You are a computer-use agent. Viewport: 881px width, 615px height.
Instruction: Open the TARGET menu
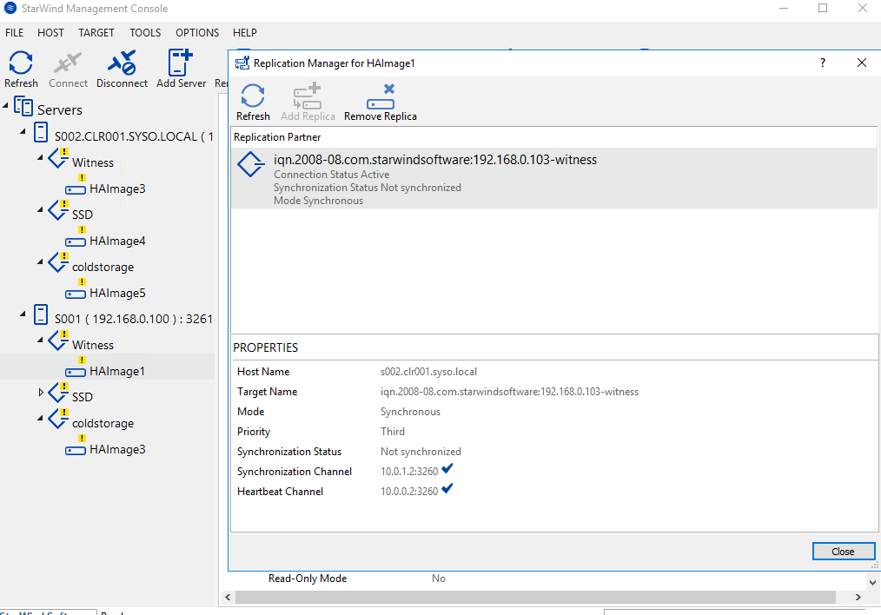[x=96, y=33]
